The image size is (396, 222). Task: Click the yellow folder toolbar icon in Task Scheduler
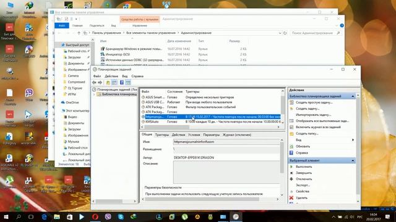coord(108,83)
